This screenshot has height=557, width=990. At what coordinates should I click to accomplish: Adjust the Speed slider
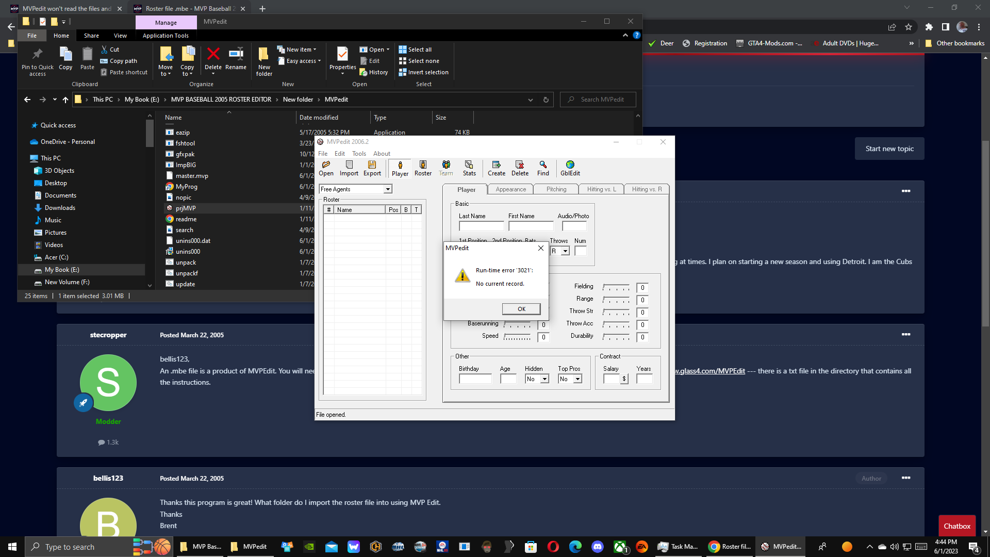[x=517, y=337]
